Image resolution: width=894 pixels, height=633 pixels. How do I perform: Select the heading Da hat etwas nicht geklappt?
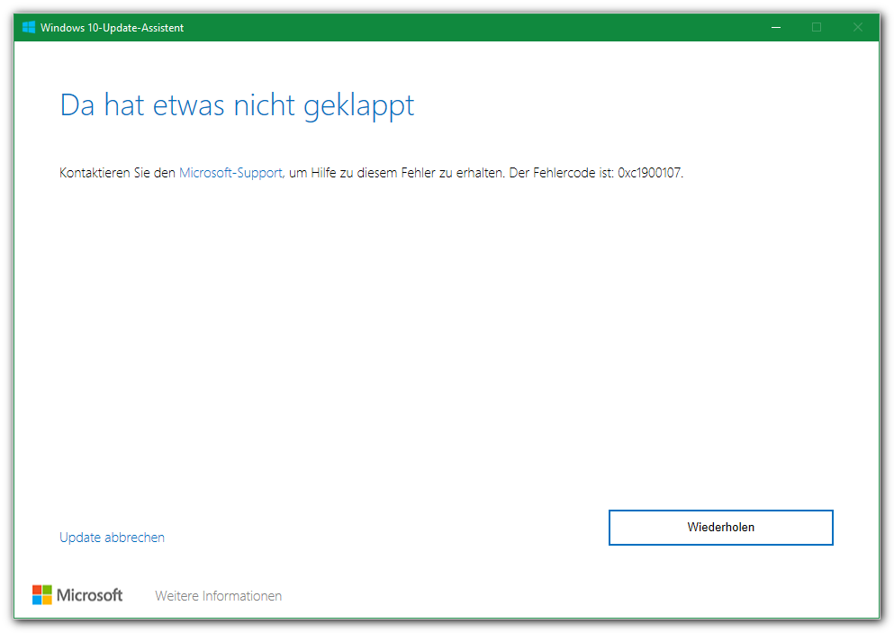tap(237, 105)
